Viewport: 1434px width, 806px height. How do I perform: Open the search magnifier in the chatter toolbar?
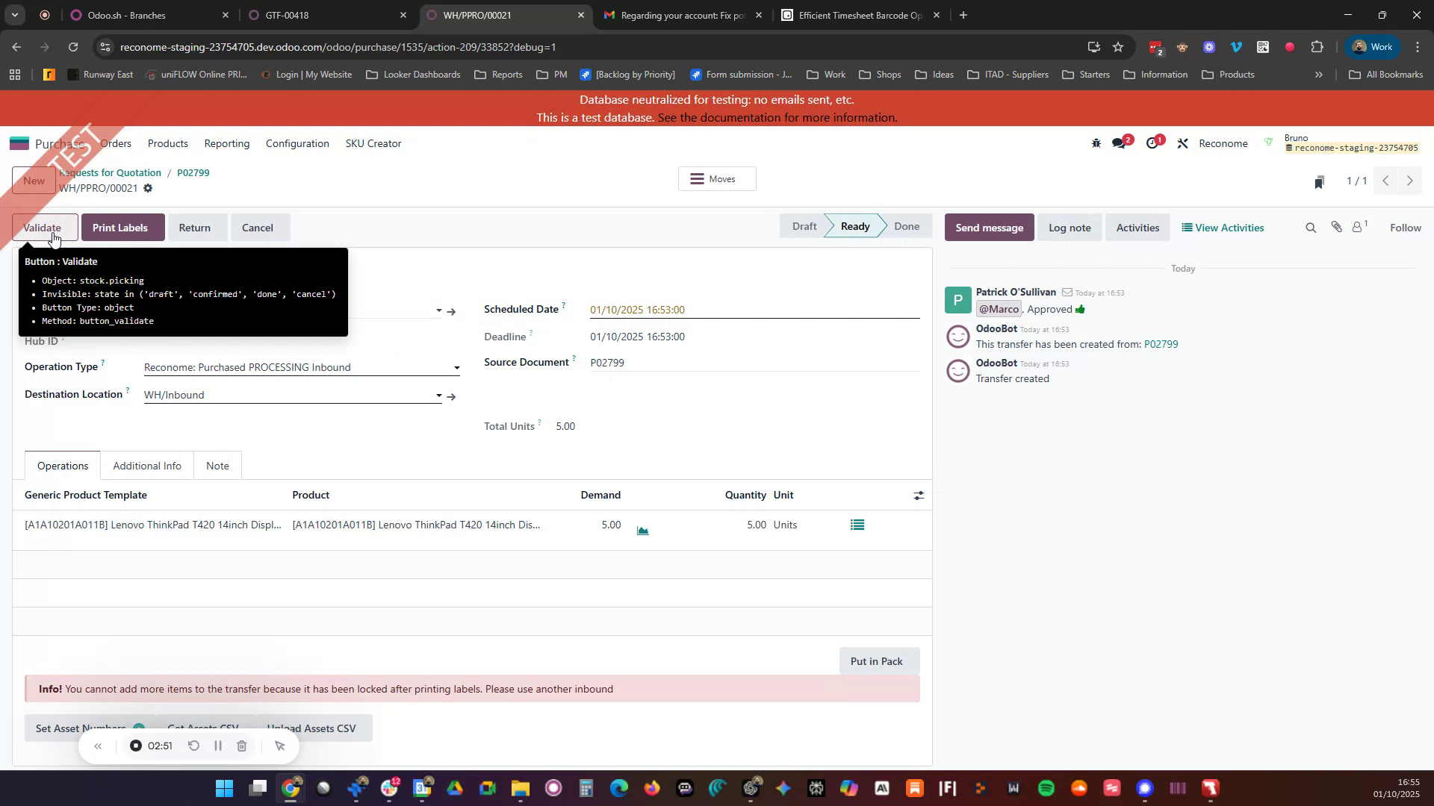[1311, 228]
